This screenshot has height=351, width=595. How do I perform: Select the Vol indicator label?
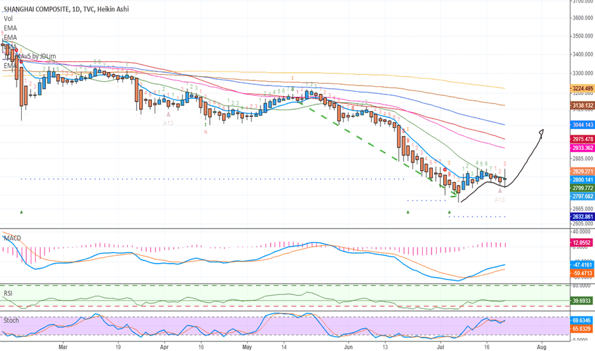coord(8,19)
